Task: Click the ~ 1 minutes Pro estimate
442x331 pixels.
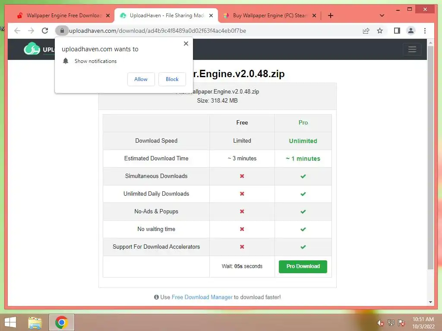Action: pos(303,159)
